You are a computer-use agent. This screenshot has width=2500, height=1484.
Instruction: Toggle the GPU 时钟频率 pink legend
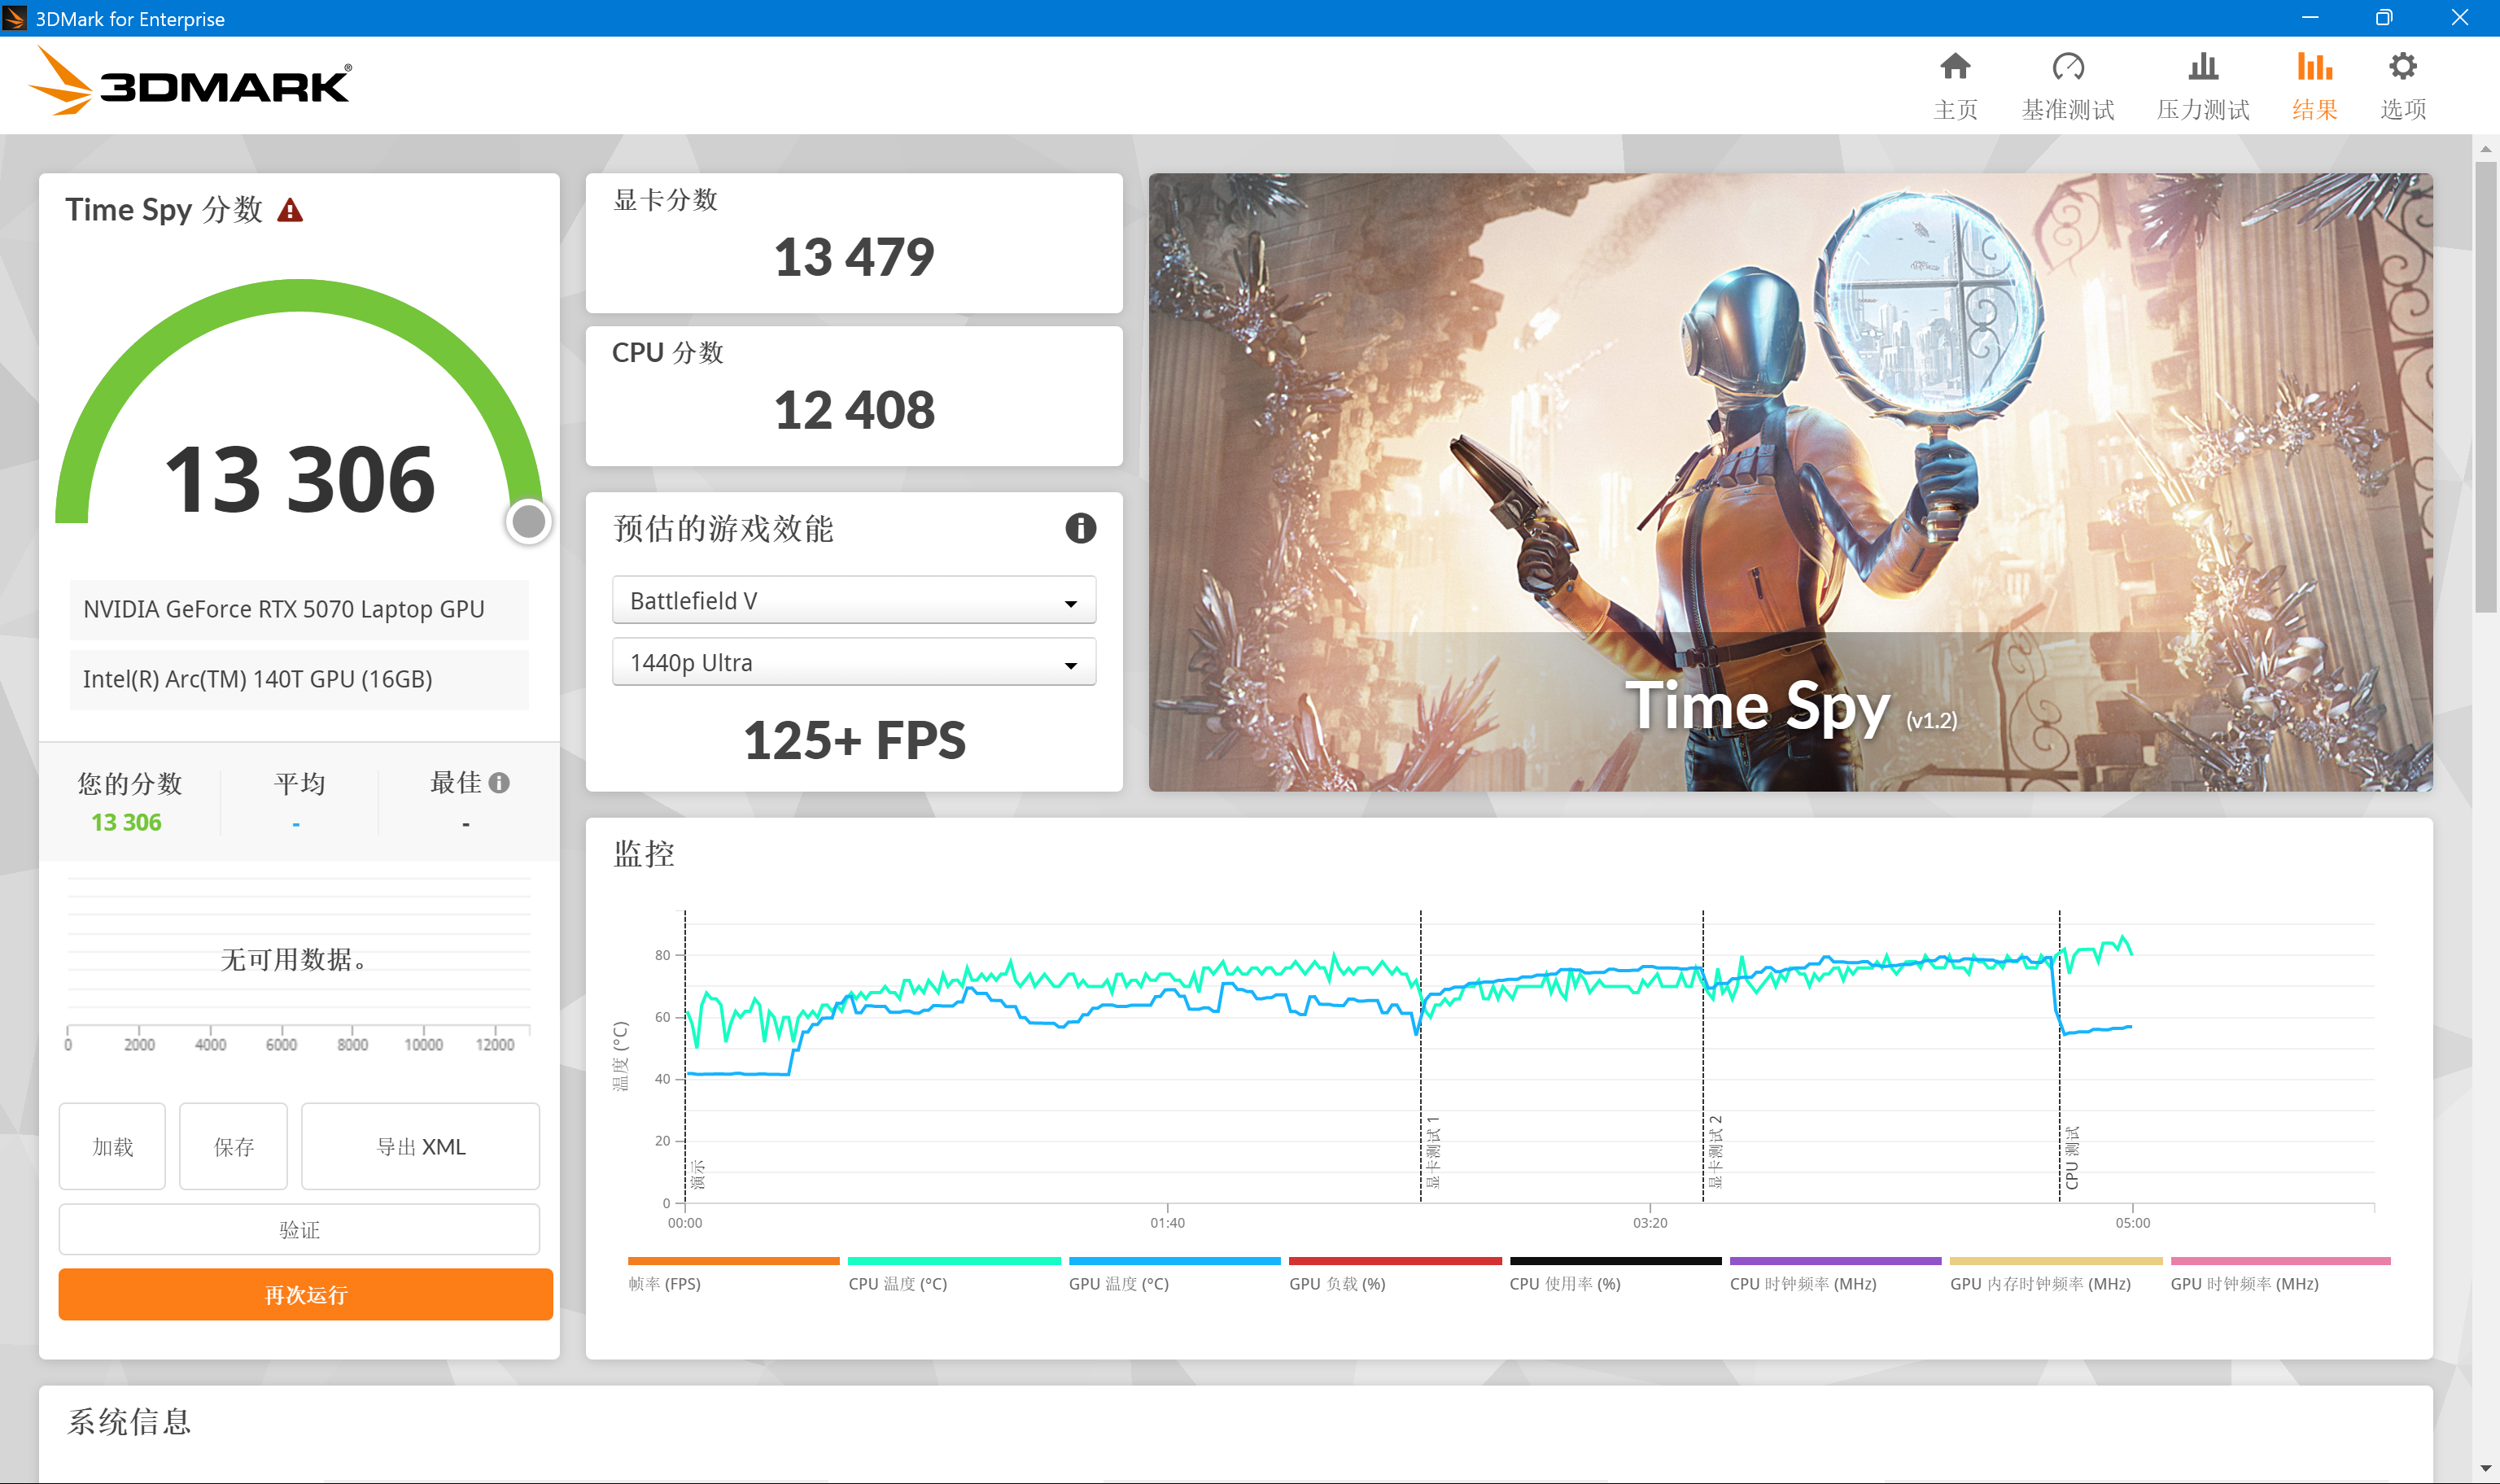point(2280,1274)
